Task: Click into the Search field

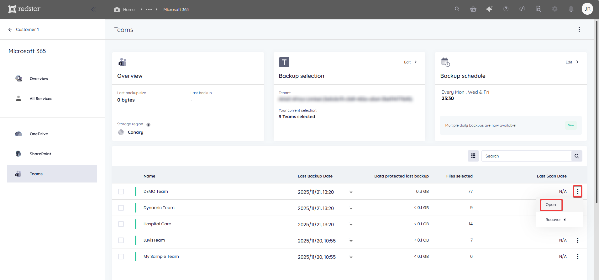Action: coord(526,156)
